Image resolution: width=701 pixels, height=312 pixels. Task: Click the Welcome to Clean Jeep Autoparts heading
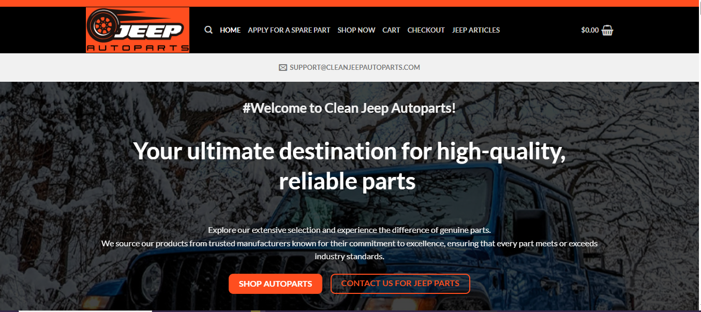pos(349,108)
